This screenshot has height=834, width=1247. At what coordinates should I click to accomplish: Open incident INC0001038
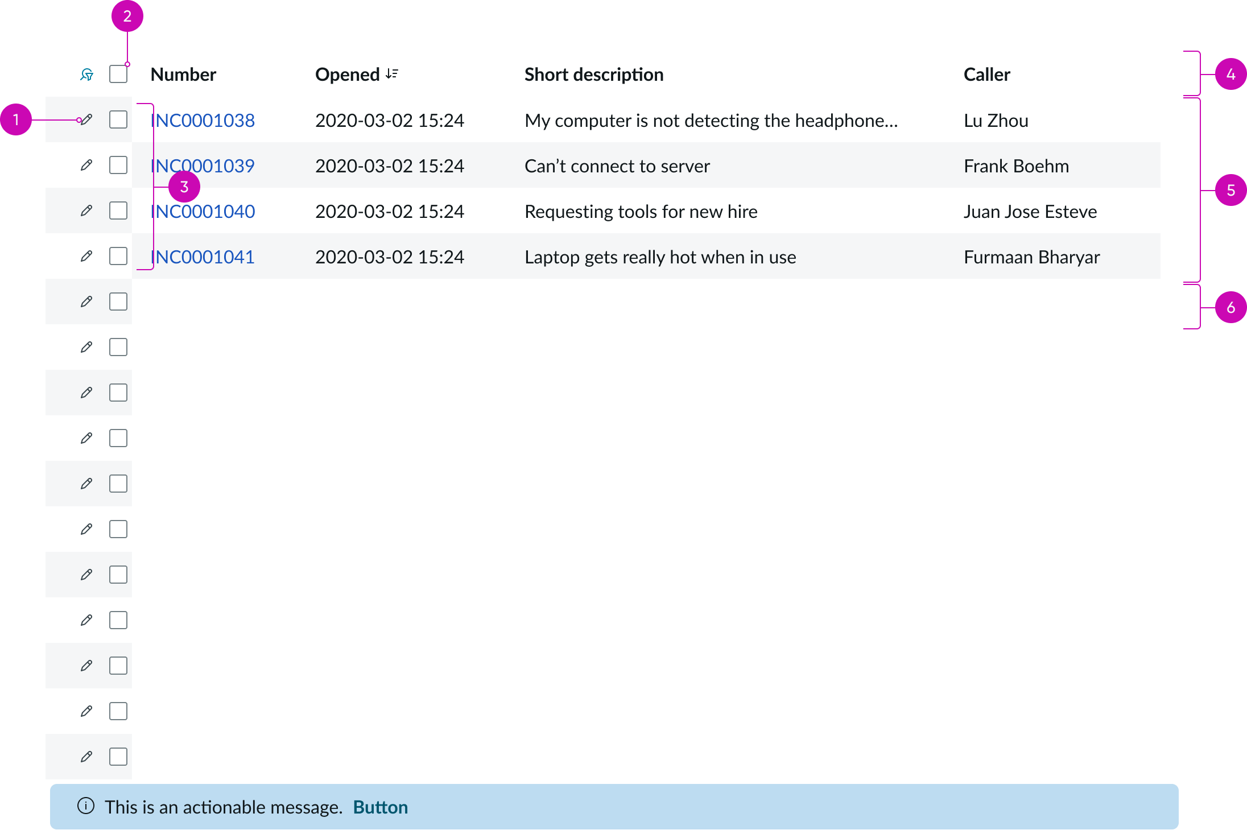[x=202, y=120]
